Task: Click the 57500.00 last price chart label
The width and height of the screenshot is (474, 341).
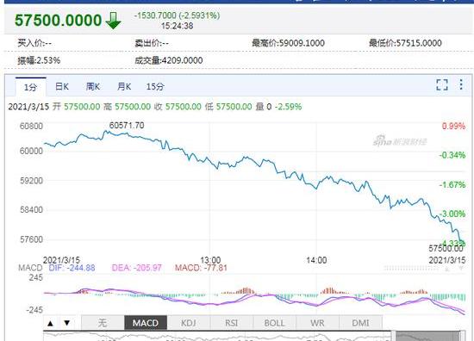Action: click(446, 249)
